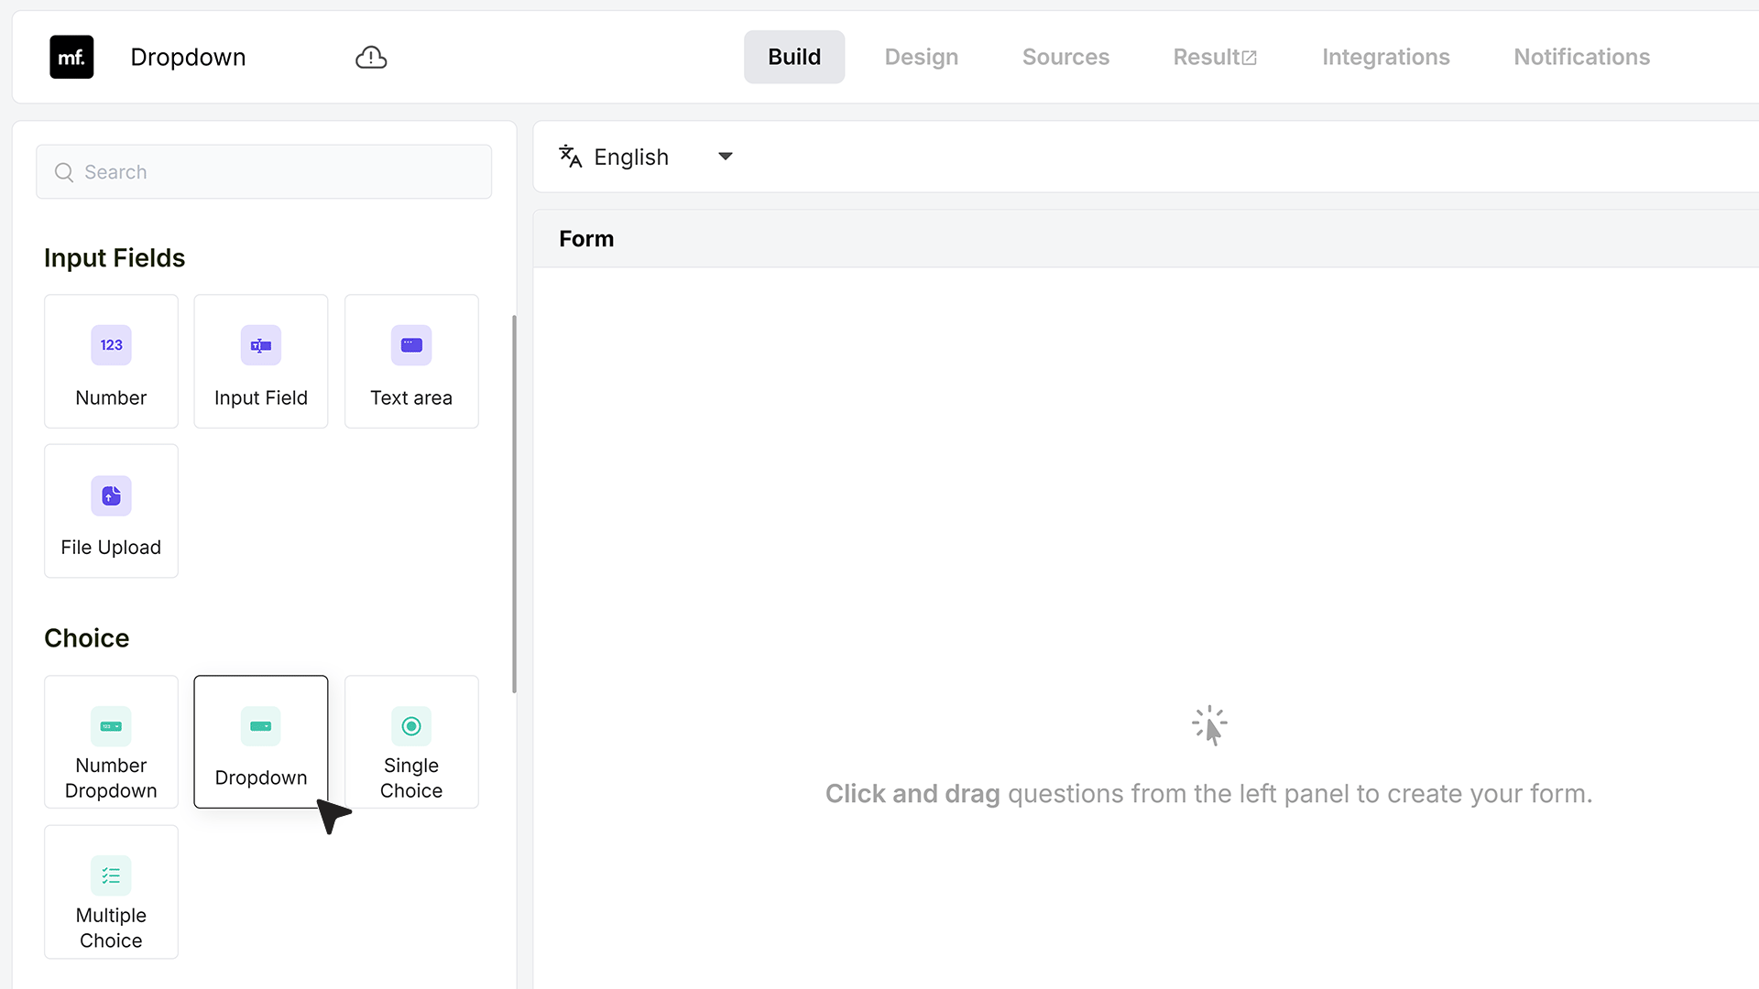Switch to the Integrations tab
Viewport: 1759px width, 989px height.
coord(1385,57)
